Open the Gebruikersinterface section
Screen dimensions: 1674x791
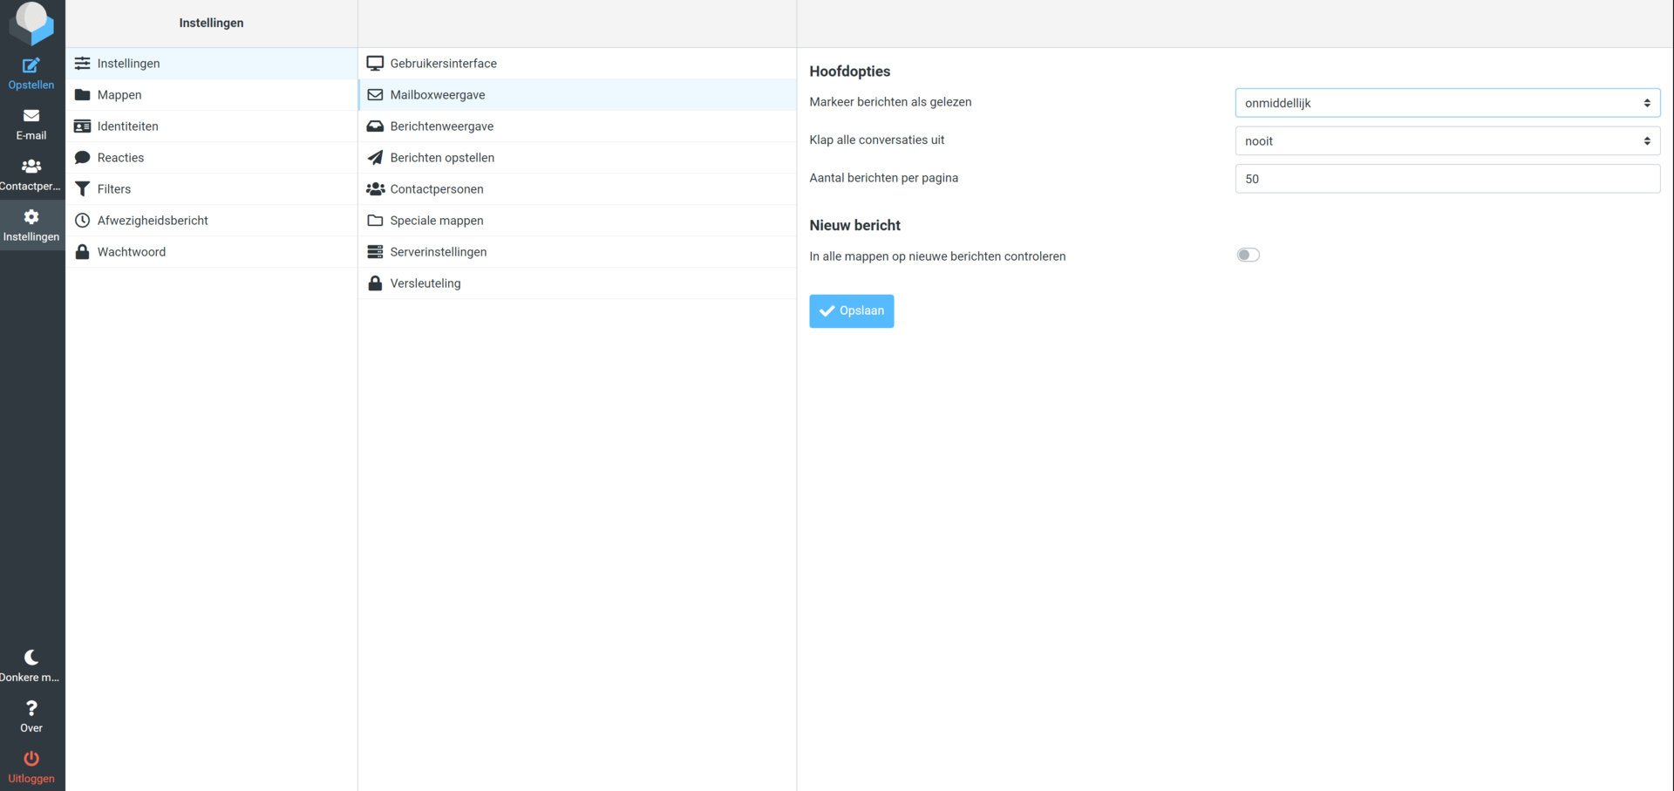577,64
